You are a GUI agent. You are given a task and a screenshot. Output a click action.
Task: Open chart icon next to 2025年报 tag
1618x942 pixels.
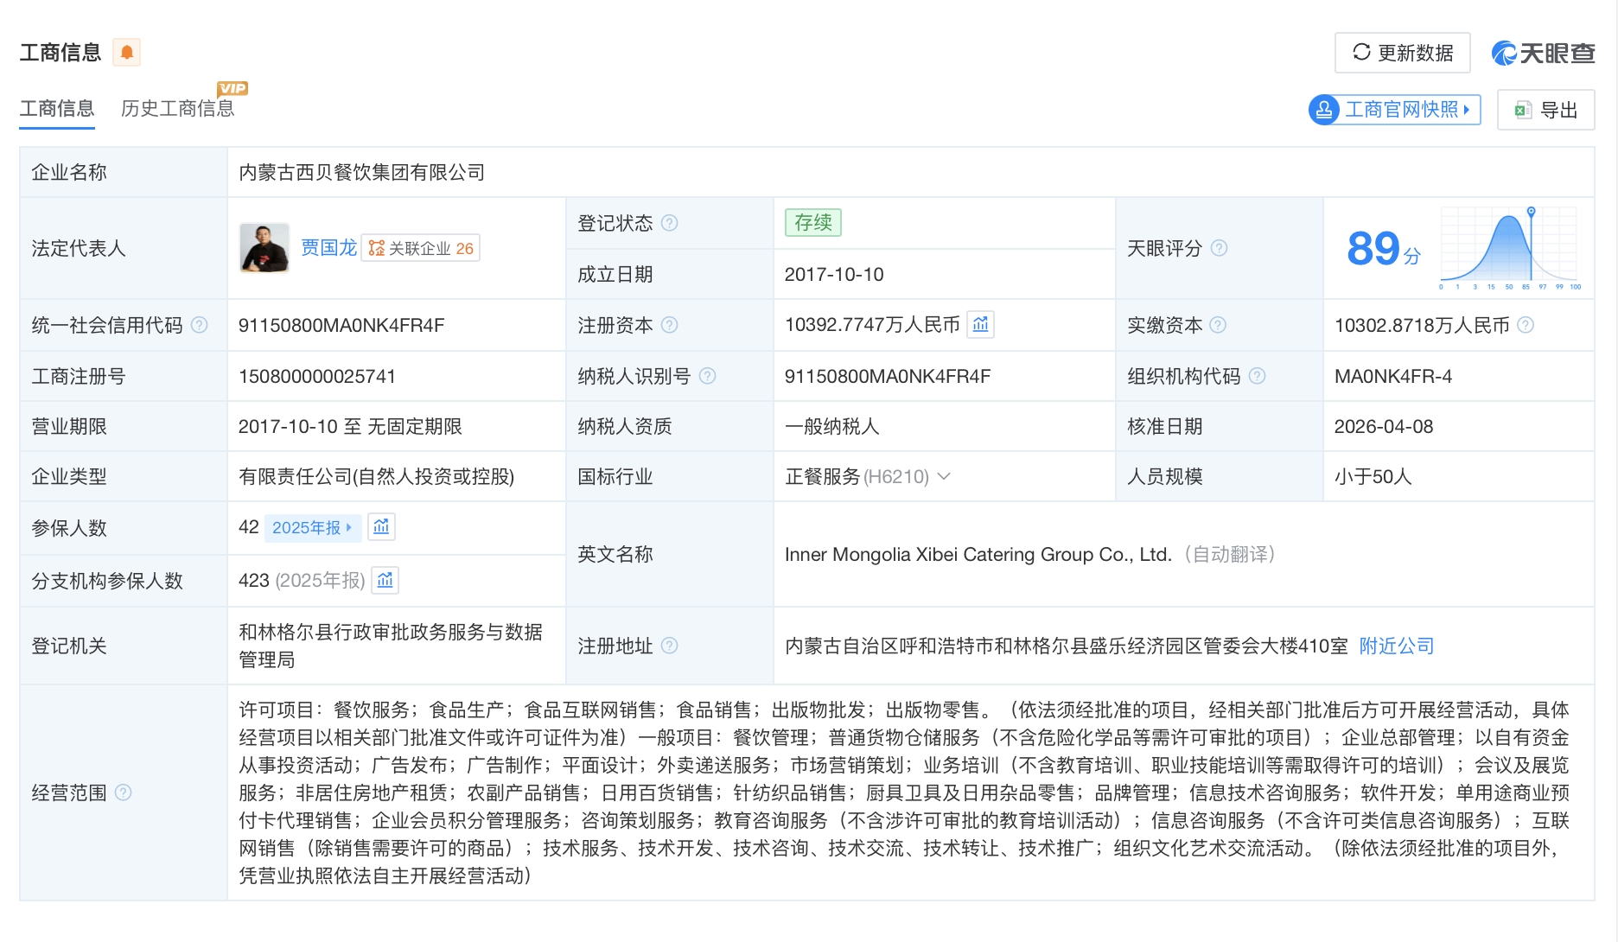click(x=381, y=527)
